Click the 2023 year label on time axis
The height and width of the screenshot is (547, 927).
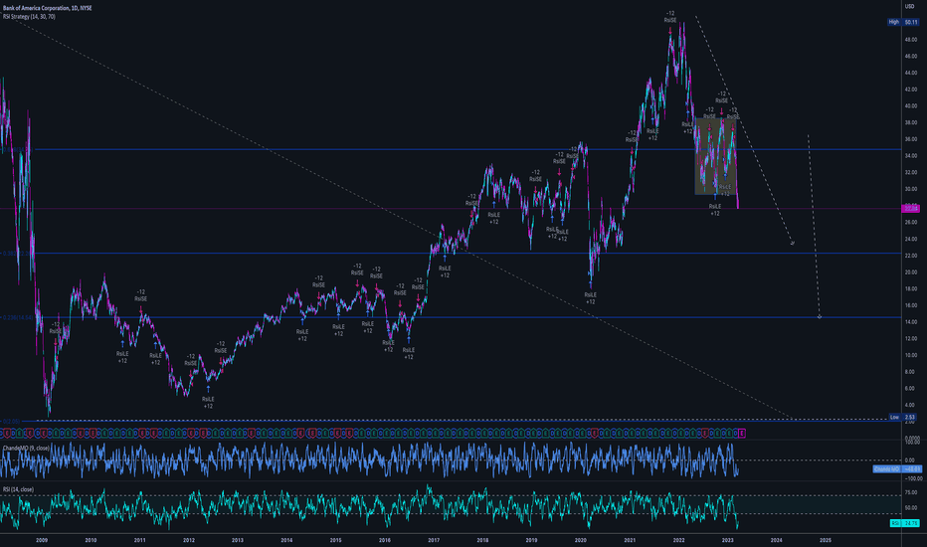(728, 540)
